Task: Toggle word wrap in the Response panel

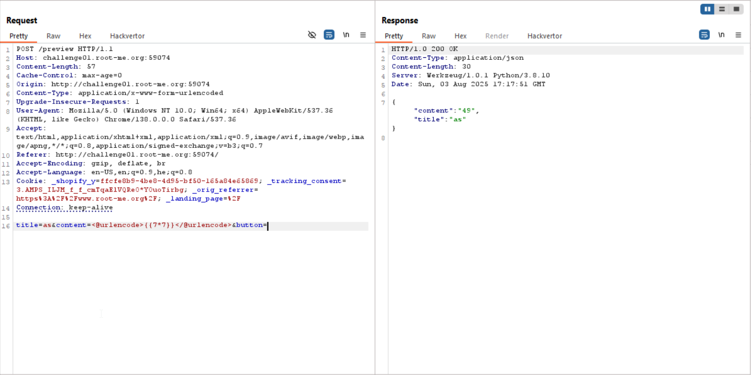Action: pos(704,35)
